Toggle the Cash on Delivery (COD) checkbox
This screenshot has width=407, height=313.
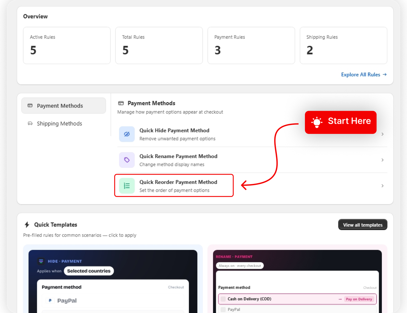point(223,299)
